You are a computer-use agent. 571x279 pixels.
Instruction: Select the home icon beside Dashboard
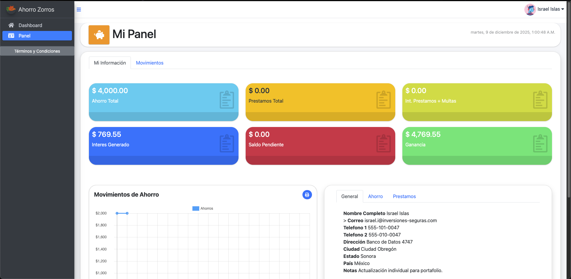(x=11, y=25)
